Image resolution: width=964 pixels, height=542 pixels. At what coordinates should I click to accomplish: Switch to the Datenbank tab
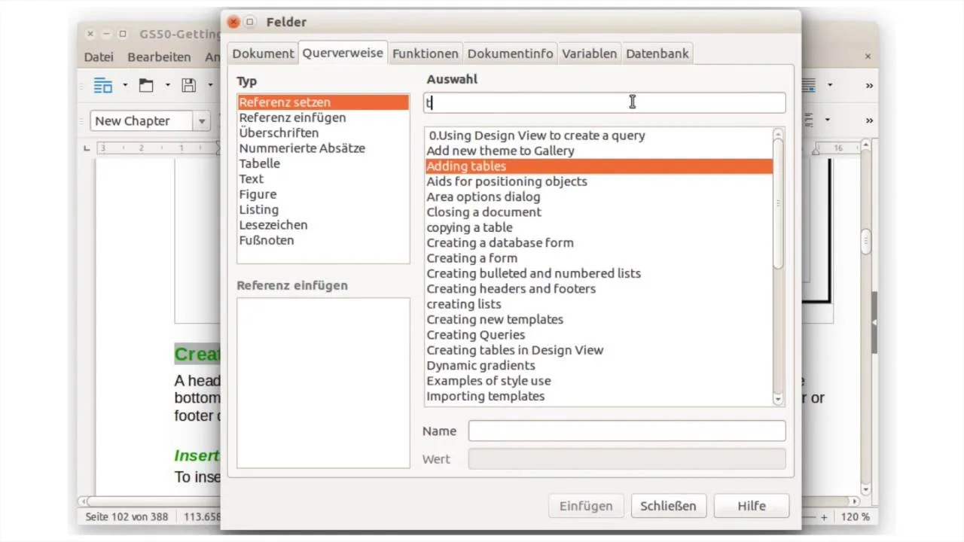[x=657, y=53]
